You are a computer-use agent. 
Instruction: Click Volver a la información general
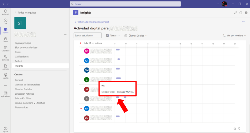[92, 22]
